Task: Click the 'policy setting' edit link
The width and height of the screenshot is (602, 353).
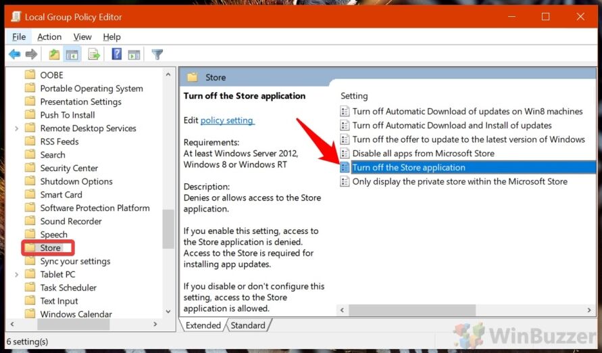Action: [226, 120]
